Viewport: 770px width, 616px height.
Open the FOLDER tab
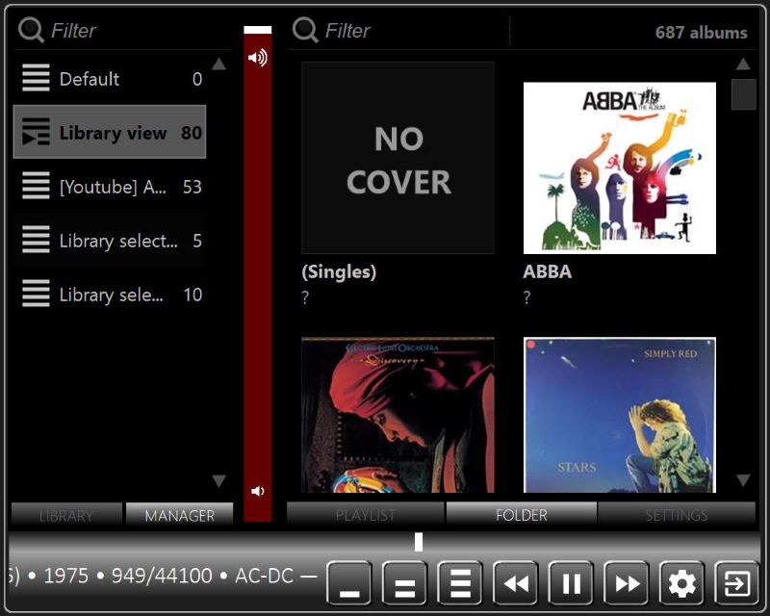pyautogui.click(x=521, y=515)
